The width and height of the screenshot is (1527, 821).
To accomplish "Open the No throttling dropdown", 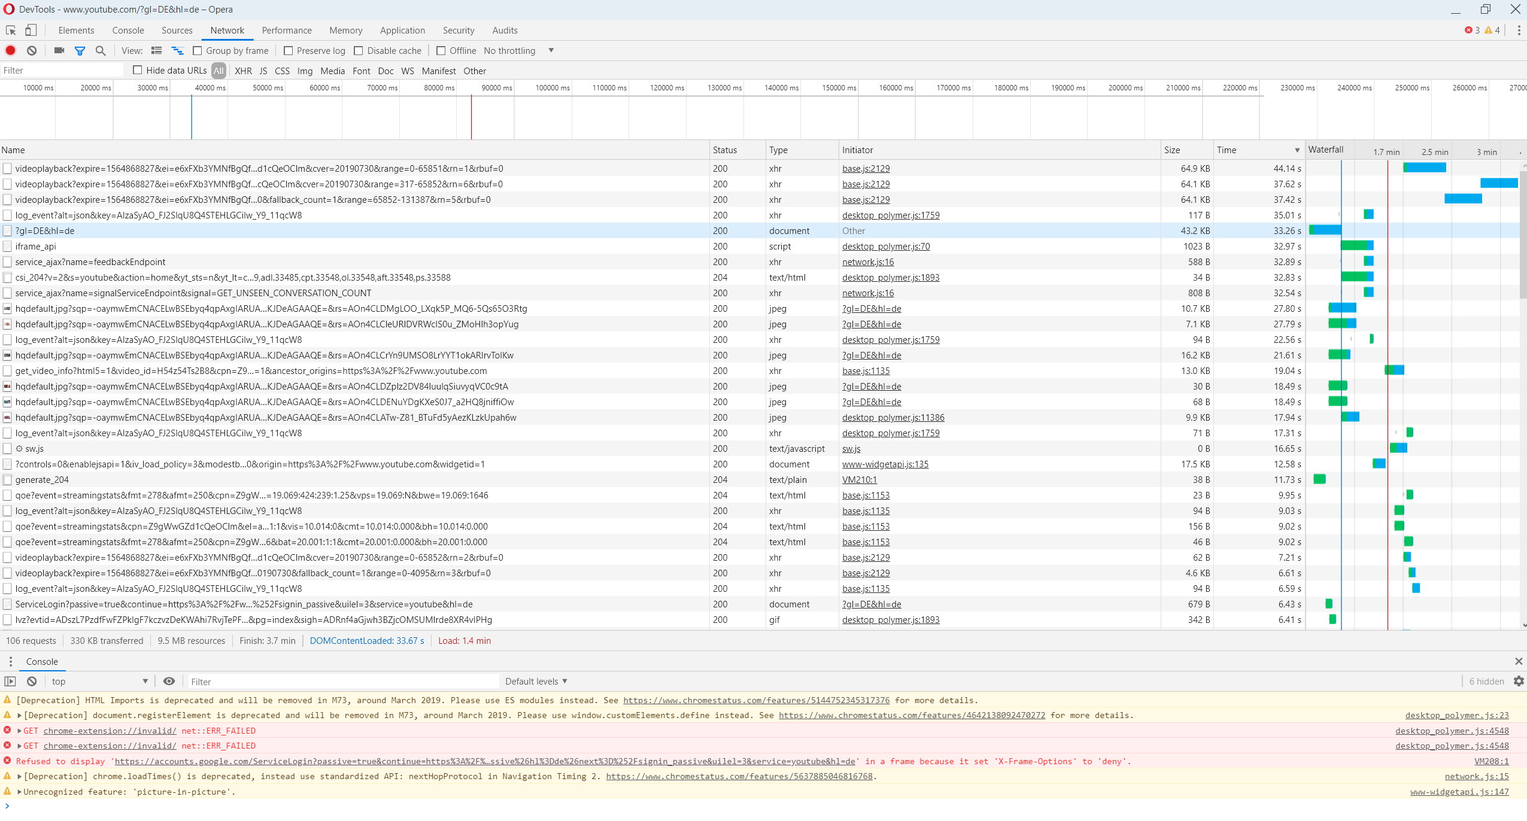I will (x=518, y=51).
